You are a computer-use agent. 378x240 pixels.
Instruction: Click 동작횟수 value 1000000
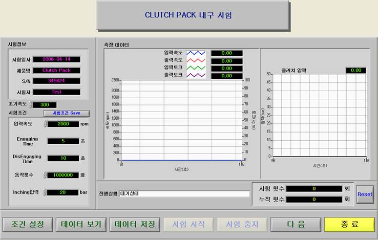63,175
